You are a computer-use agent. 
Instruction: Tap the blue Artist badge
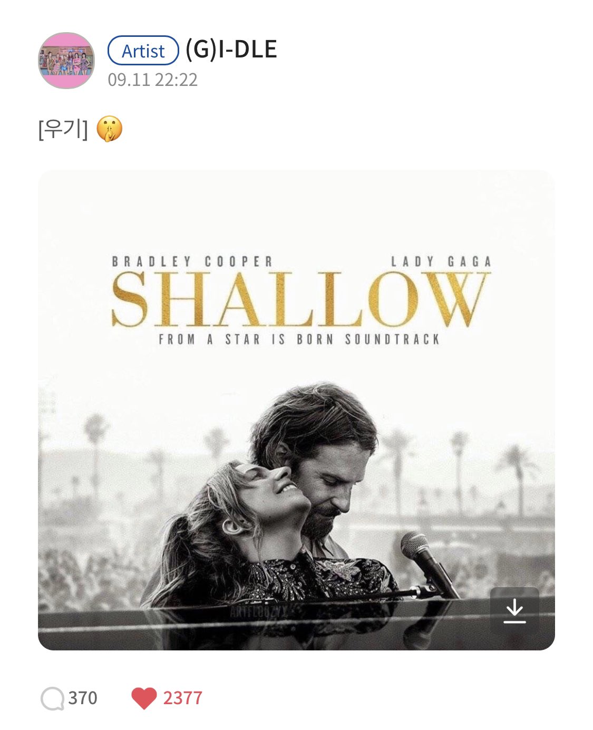143,51
